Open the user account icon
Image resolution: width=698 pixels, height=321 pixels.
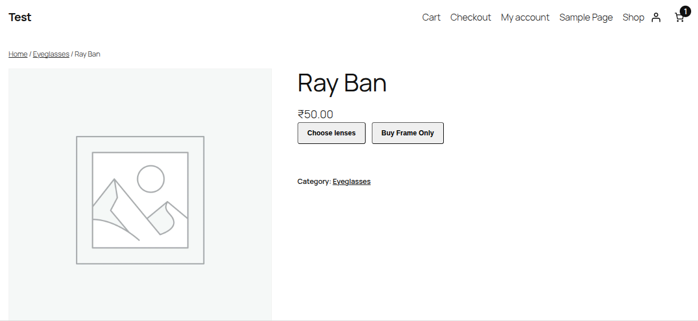656,17
